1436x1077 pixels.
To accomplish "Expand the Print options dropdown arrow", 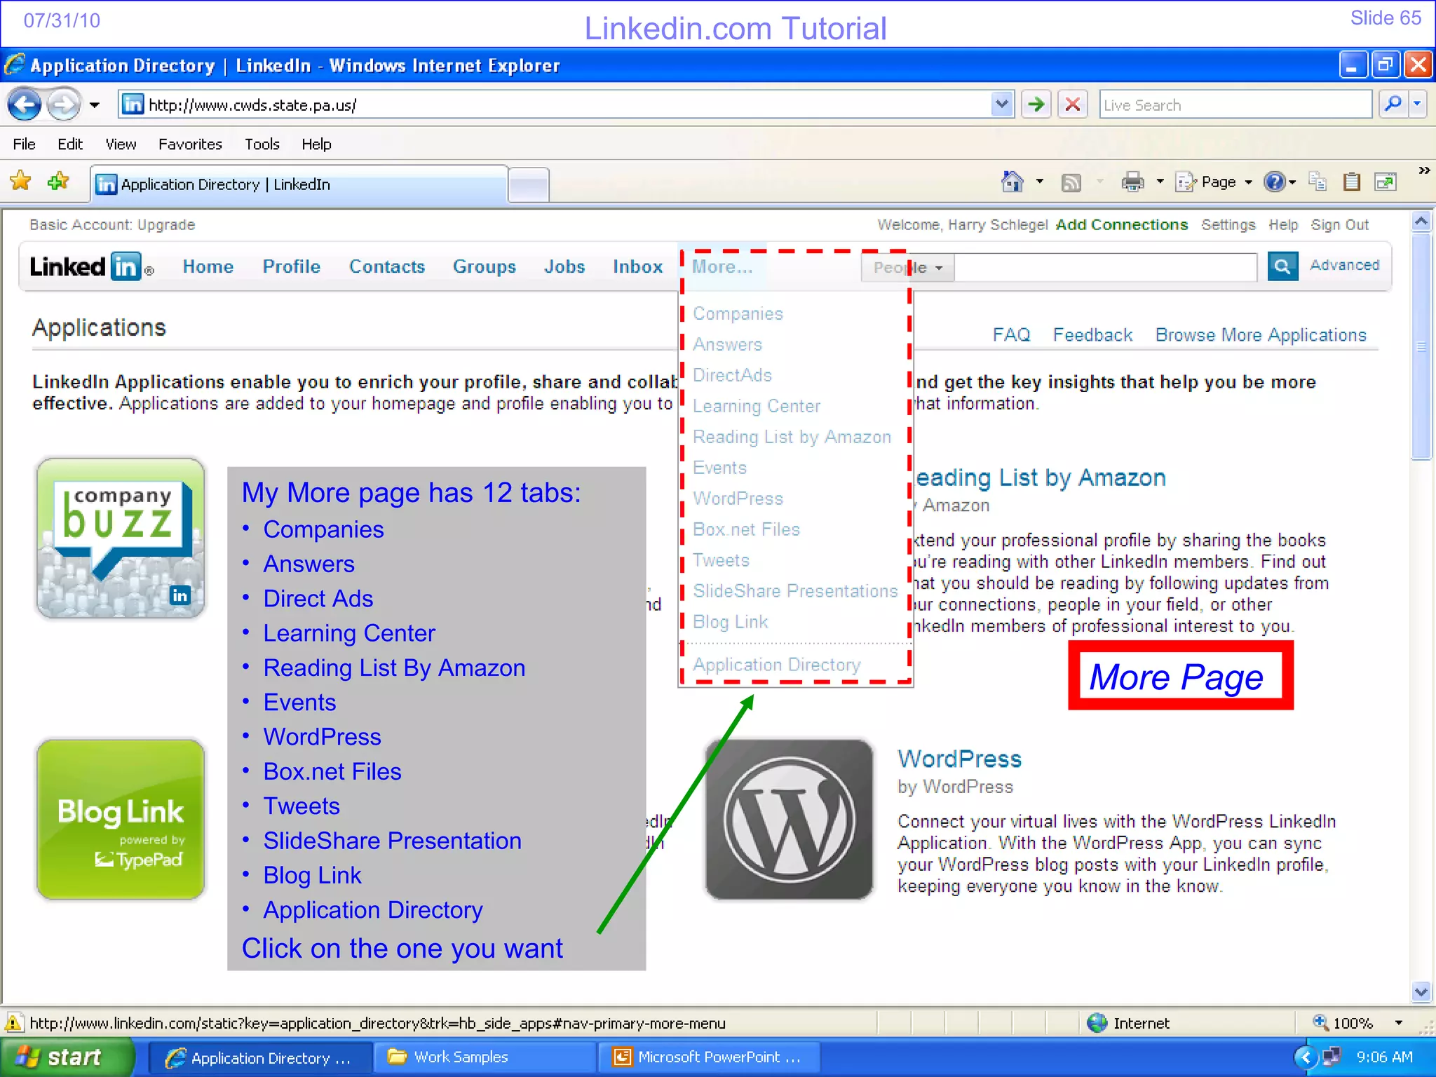I will click(1160, 182).
